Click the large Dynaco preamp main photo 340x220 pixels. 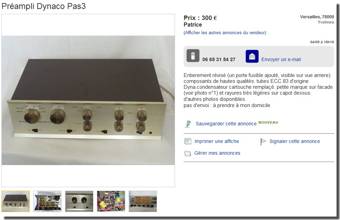click(x=88, y=100)
